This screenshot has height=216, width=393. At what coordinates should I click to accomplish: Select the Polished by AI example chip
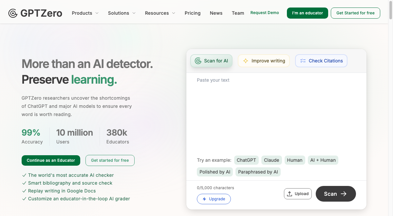215,172
